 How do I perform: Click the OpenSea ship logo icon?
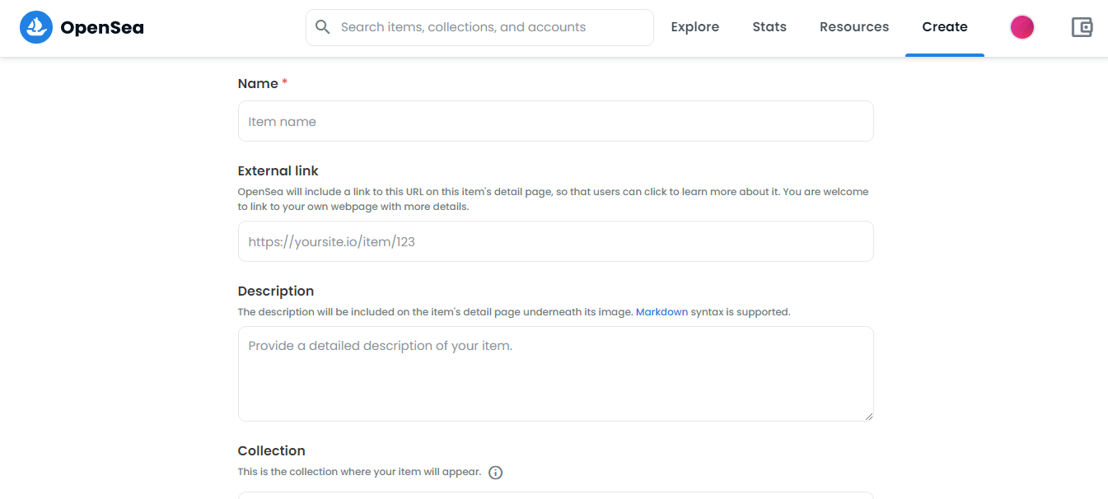pyautogui.click(x=35, y=27)
